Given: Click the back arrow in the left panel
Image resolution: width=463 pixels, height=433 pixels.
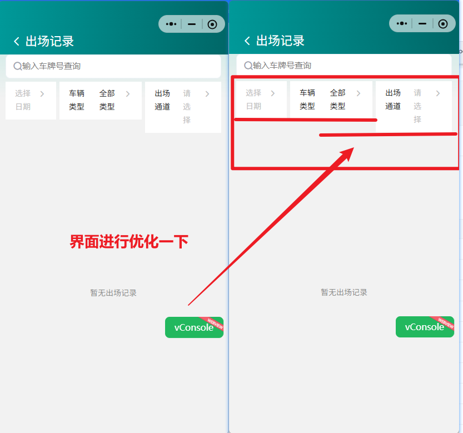Looking at the screenshot, I should point(16,42).
